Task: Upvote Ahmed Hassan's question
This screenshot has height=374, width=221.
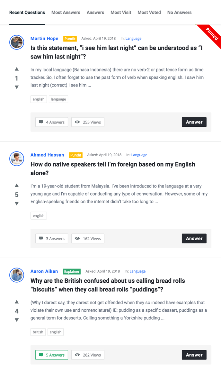Action: coord(17,186)
